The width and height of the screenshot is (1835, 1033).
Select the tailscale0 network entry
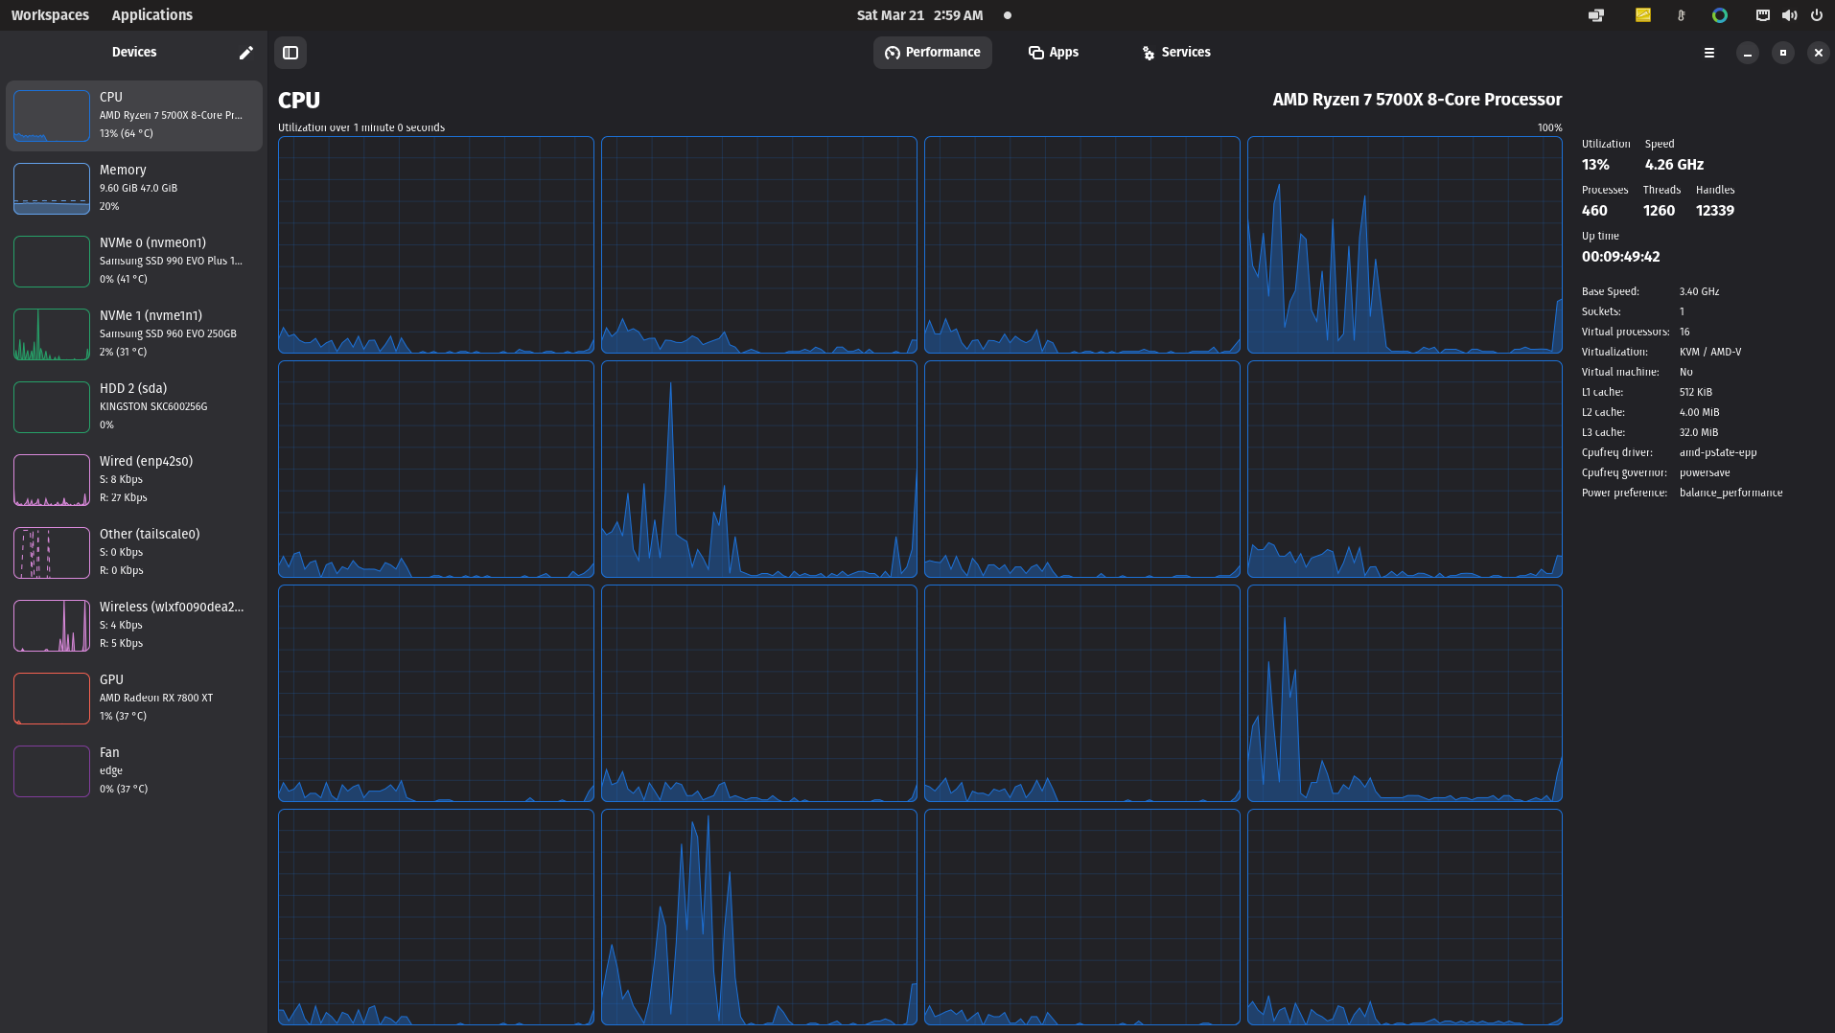(134, 552)
